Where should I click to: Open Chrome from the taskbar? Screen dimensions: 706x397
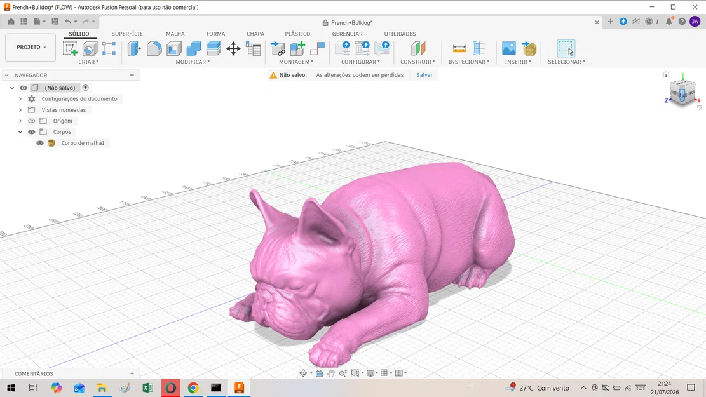pos(193,387)
